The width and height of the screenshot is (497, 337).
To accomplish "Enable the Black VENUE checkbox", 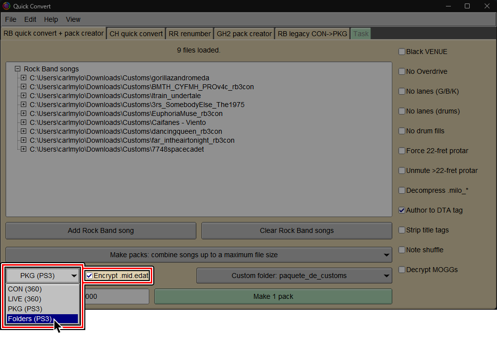I will point(402,52).
